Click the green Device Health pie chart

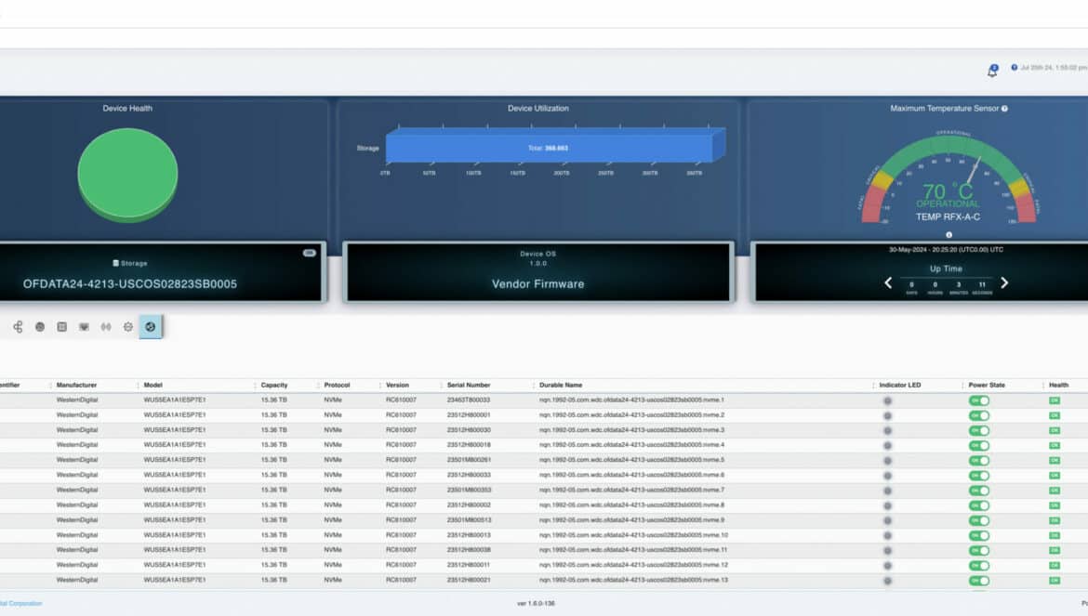[x=127, y=175]
